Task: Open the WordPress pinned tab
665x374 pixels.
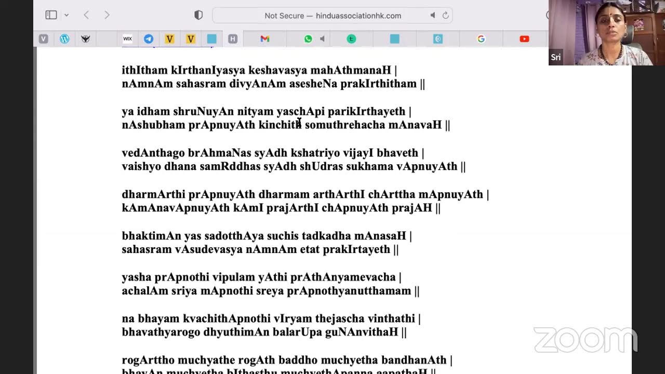Action: (x=64, y=39)
